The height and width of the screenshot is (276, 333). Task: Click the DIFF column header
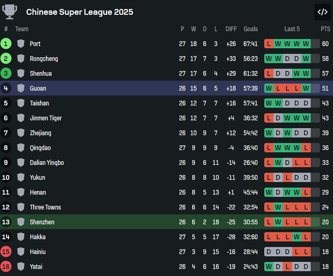231,29
